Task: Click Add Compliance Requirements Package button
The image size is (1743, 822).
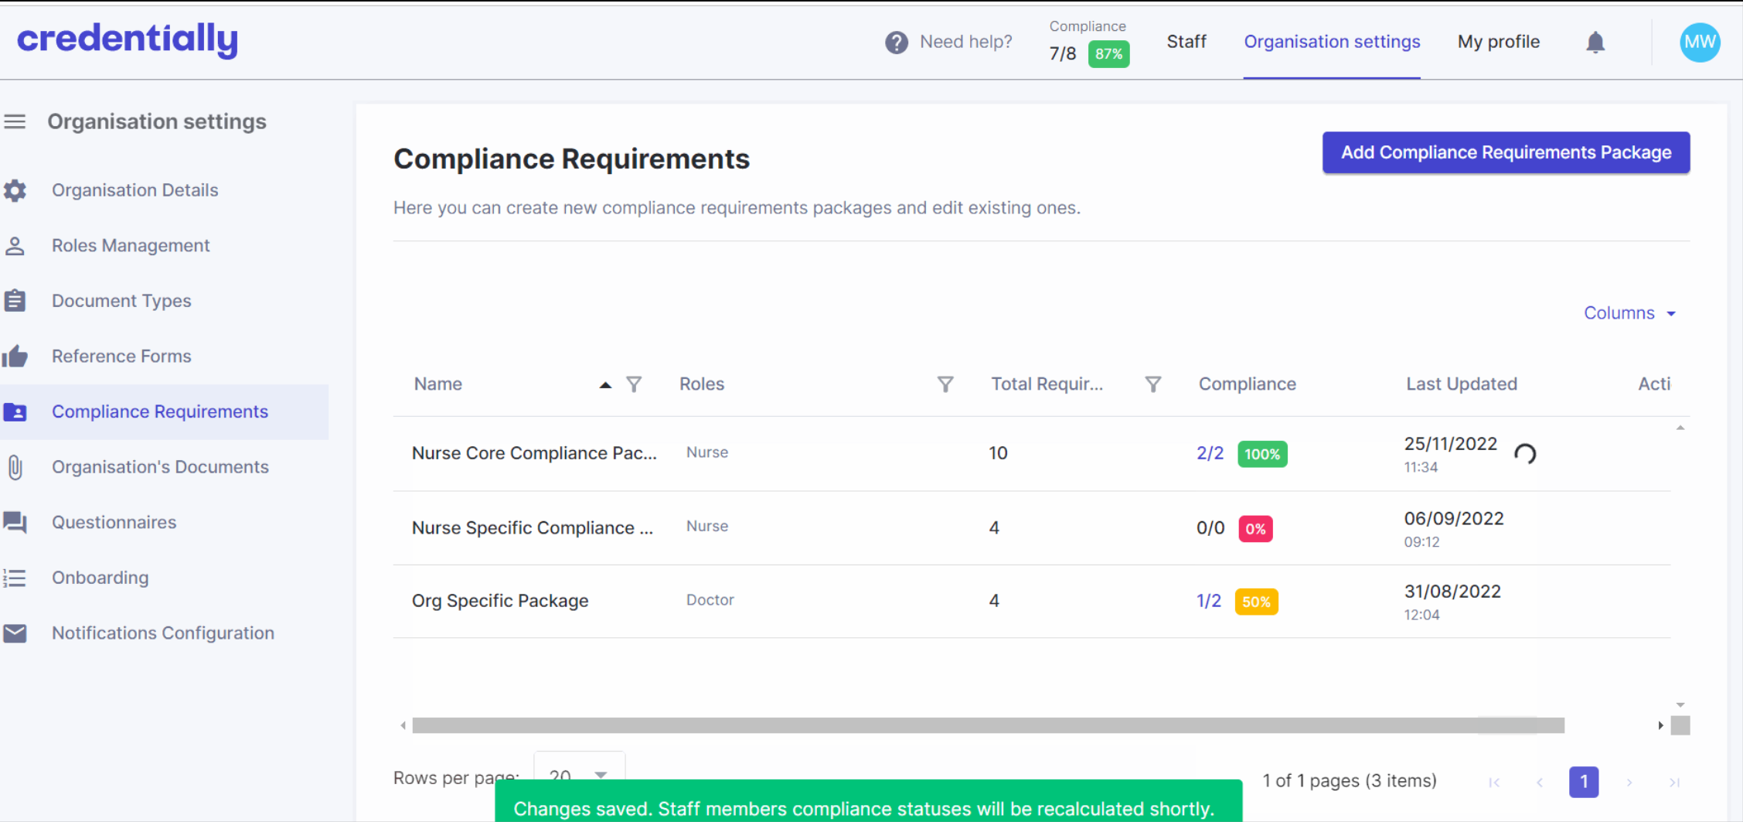Action: (x=1506, y=152)
